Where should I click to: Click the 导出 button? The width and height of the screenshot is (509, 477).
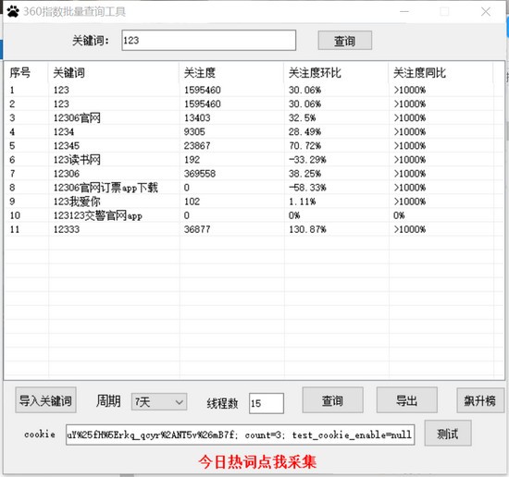pyautogui.click(x=406, y=400)
